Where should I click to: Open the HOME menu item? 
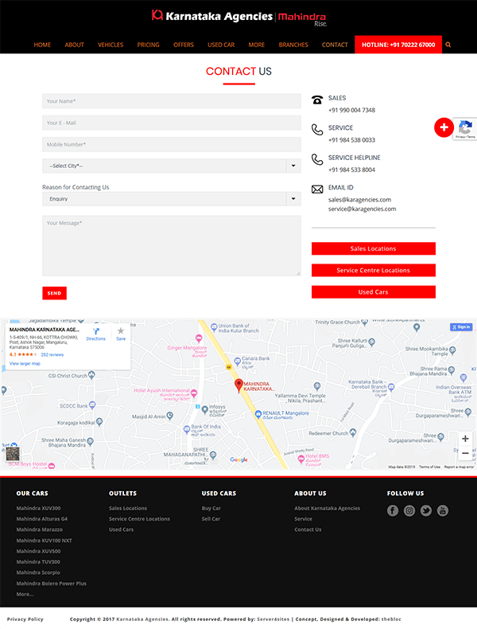point(42,45)
